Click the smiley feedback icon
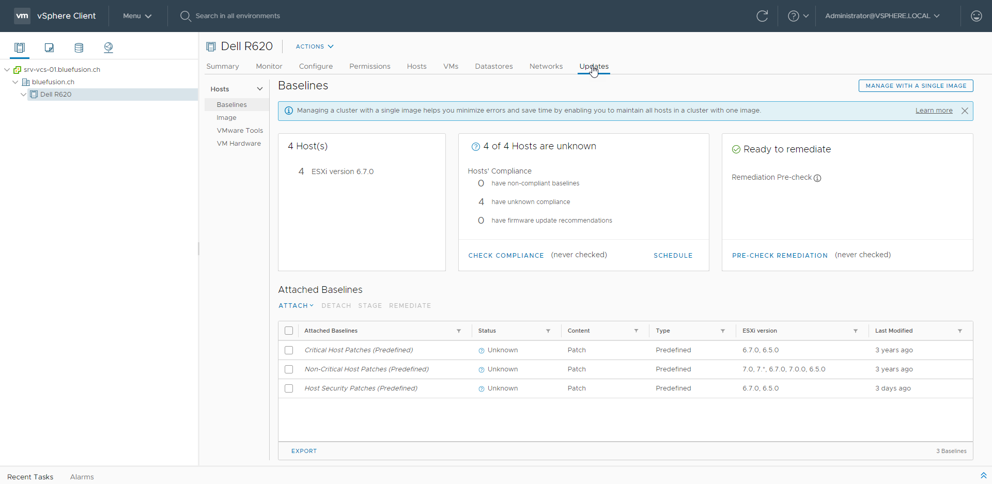Viewport: 992px width, 484px height. click(976, 16)
